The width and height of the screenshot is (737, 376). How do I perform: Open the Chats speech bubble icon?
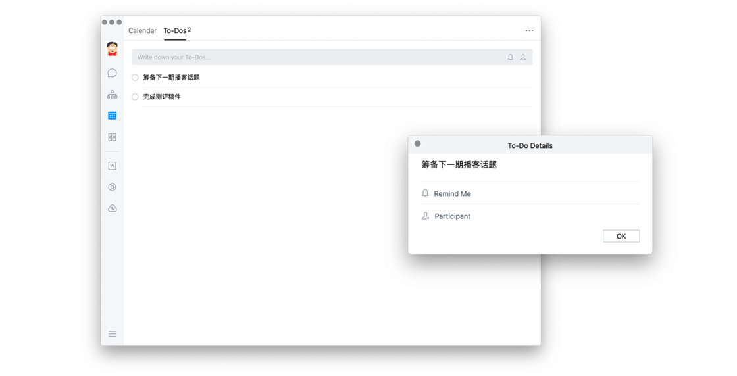click(112, 73)
